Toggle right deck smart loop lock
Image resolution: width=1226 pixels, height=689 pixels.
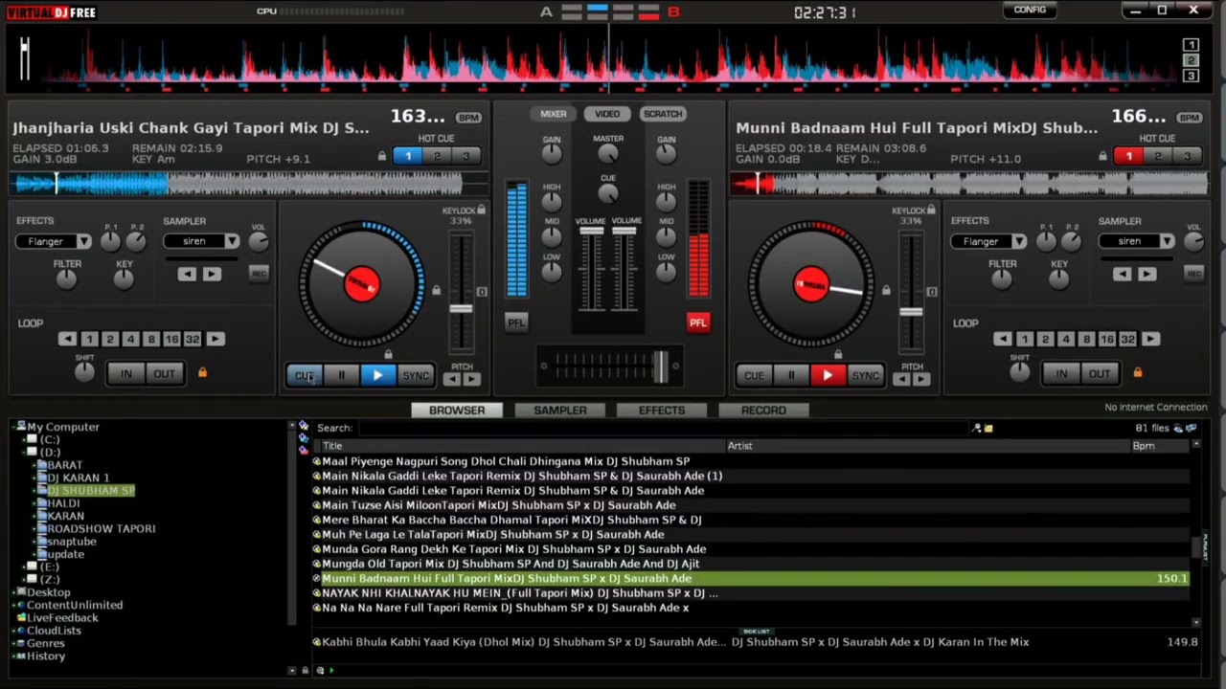tap(1137, 372)
